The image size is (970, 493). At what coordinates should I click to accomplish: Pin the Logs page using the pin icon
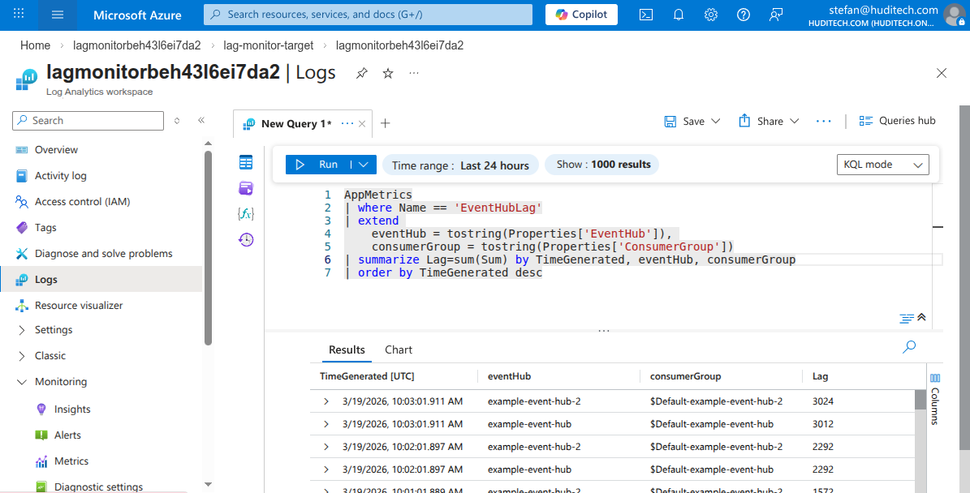pyautogui.click(x=361, y=73)
